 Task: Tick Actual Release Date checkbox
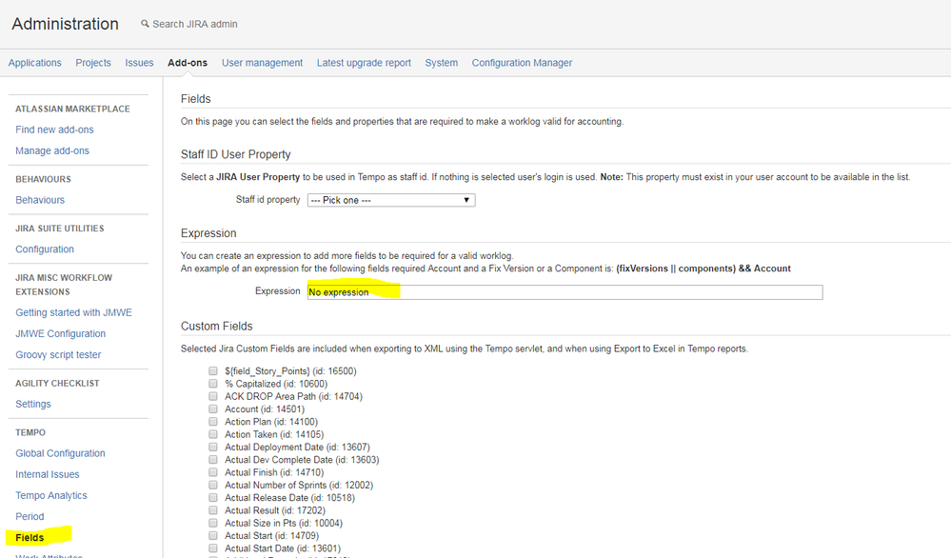[213, 498]
